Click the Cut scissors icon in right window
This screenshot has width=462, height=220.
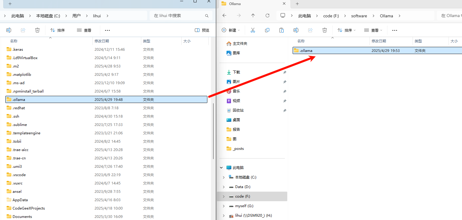pyautogui.click(x=253, y=30)
